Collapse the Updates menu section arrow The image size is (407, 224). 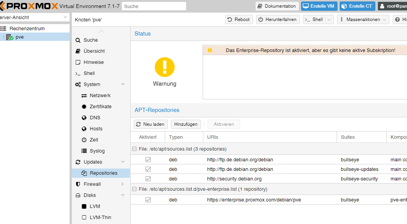pyautogui.click(x=123, y=162)
